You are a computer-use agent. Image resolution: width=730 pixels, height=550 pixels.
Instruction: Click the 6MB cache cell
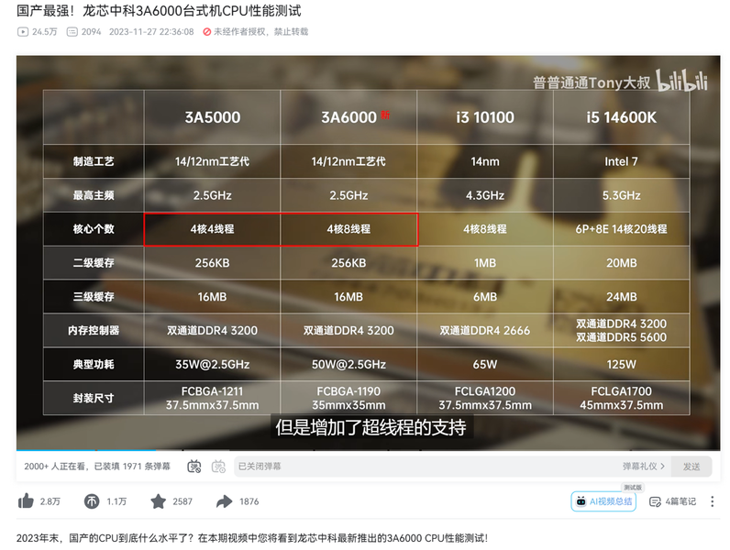(485, 297)
